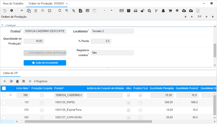The image size is (217, 124).
Task: Open the record search magnifier icon
Action: click(66, 10)
